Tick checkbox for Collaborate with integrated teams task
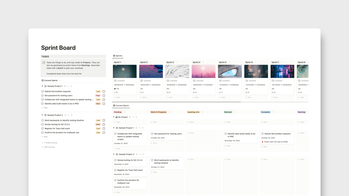Viewport: 349px width, 196px height. [104, 100]
